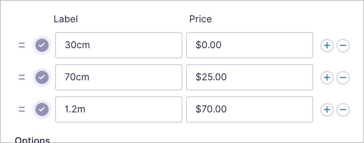The width and height of the screenshot is (364, 143).
Task: Focus the $25.00 price field
Action: (250, 77)
